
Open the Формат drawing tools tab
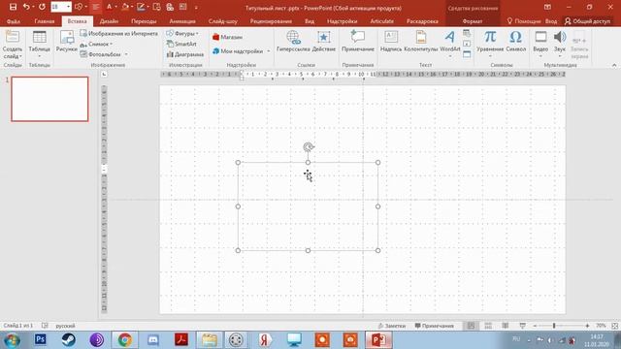tap(473, 21)
